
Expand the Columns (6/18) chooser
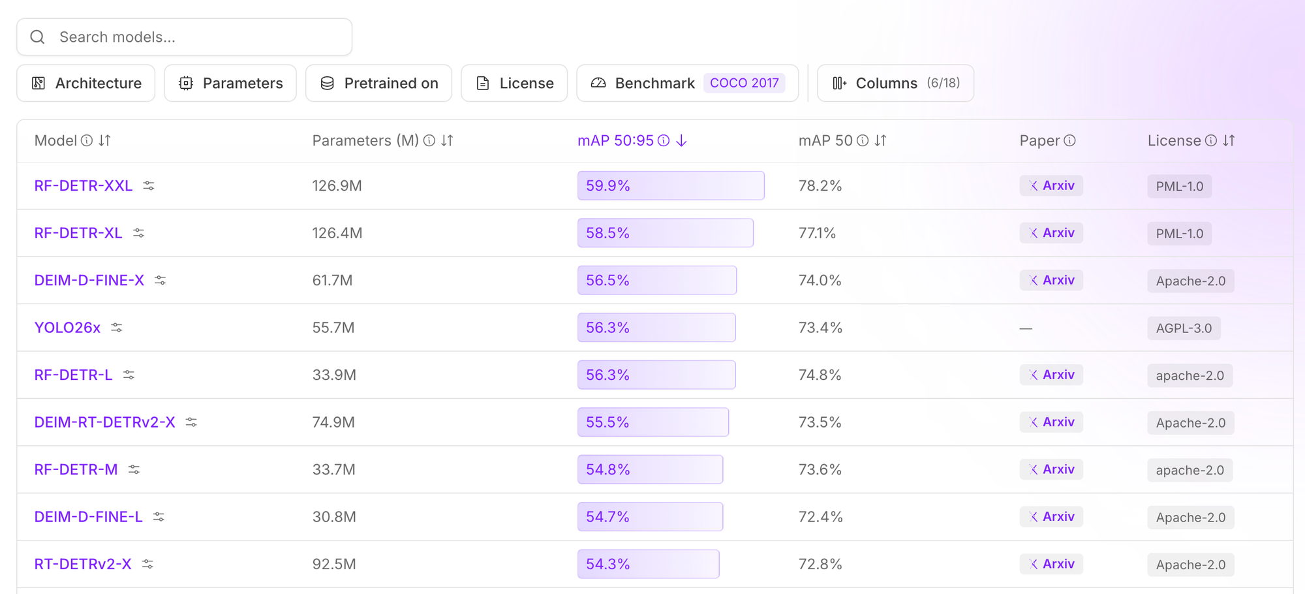(895, 83)
